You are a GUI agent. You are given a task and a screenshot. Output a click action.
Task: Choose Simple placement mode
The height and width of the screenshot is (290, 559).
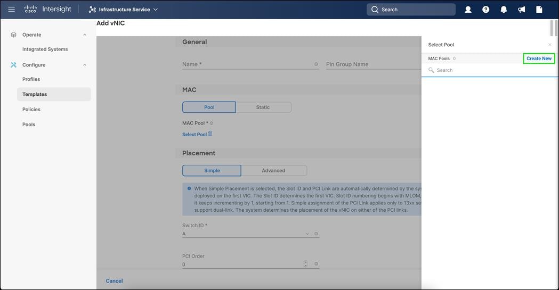[x=212, y=170]
